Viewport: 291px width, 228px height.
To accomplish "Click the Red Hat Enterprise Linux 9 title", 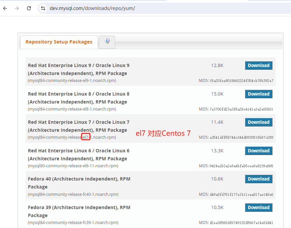I will coord(79,69).
